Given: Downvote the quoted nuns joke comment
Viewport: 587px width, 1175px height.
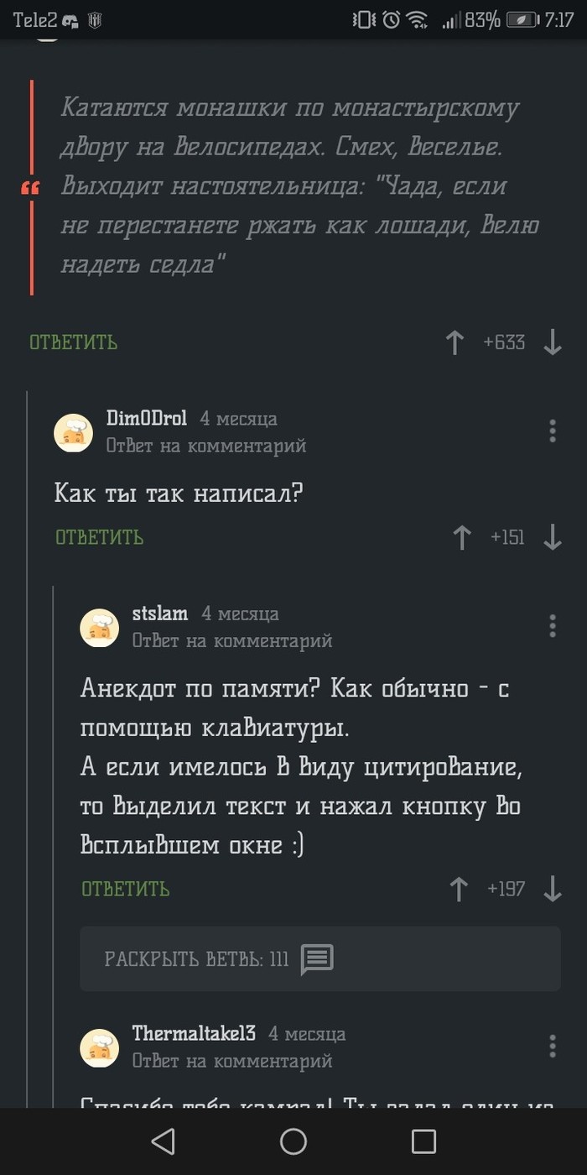Looking at the screenshot, I should click(552, 342).
